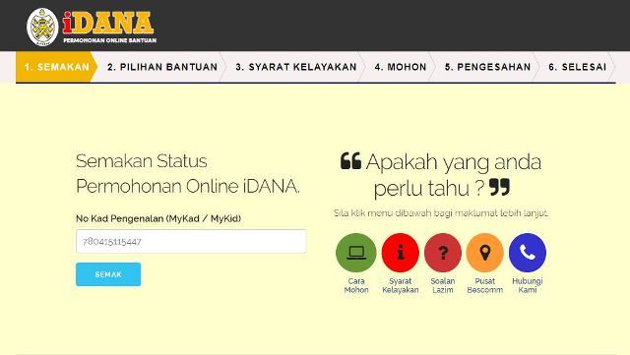
Task: Jump to the 6. SELESAI step
Action: point(578,67)
